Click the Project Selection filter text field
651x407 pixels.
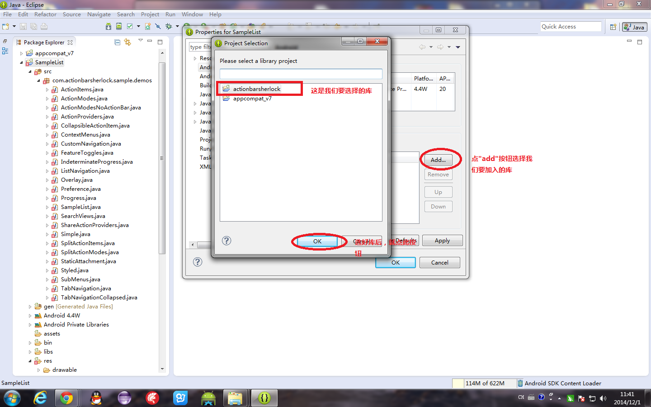[301, 74]
